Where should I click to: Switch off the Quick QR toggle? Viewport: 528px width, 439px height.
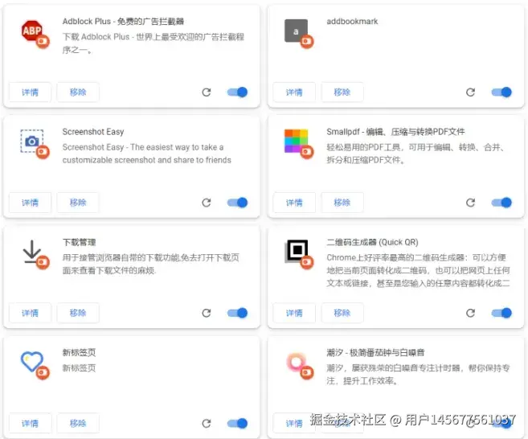point(501,313)
